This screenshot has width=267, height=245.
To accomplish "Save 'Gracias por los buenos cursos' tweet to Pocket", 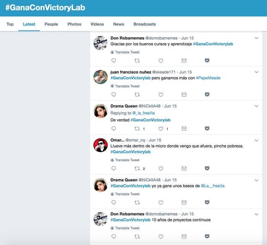I will 207,61.
